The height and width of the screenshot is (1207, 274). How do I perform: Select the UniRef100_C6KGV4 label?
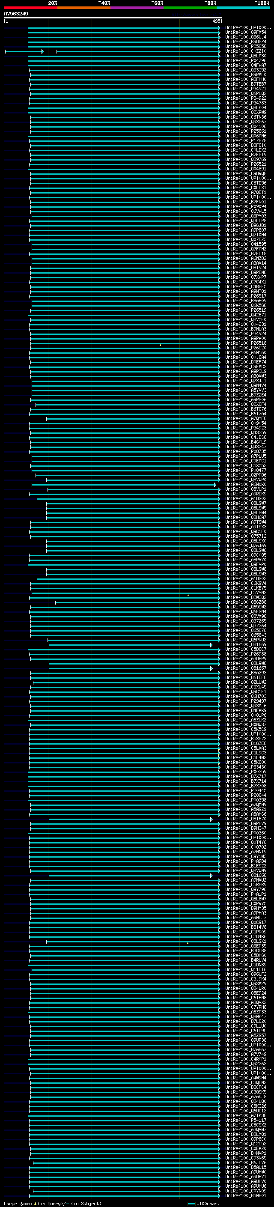click(245, 583)
